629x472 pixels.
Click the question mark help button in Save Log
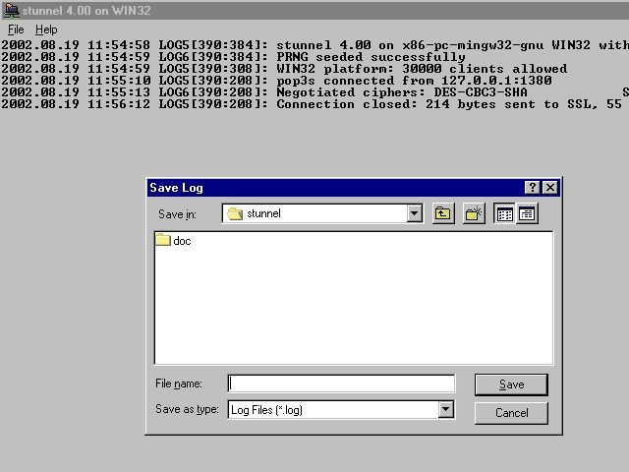point(532,188)
